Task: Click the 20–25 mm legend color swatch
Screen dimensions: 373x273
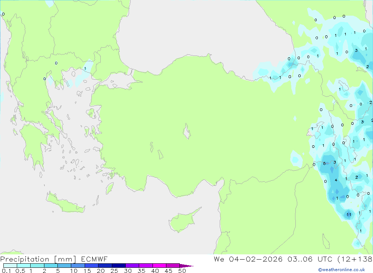Action: click(105, 266)
